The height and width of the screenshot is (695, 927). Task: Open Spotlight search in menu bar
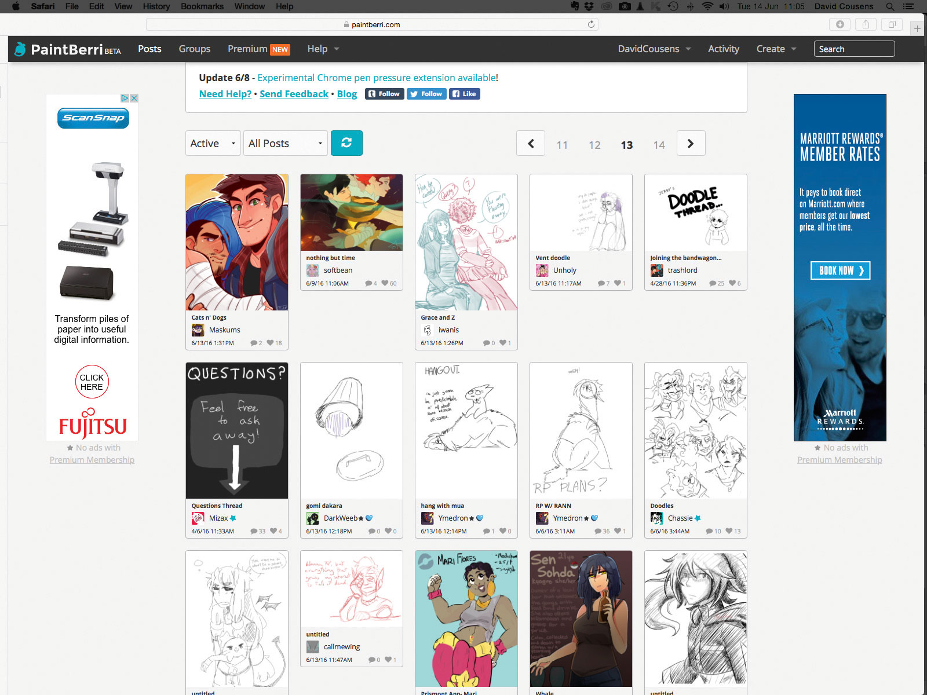point(890,6)
